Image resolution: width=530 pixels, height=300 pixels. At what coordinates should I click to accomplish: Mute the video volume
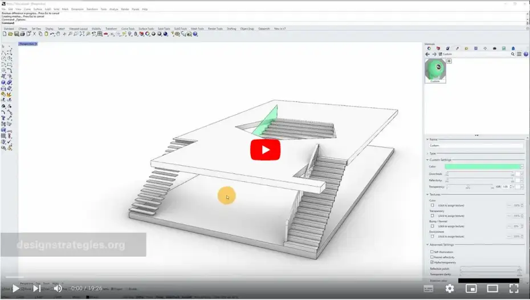tap(58, 289)
